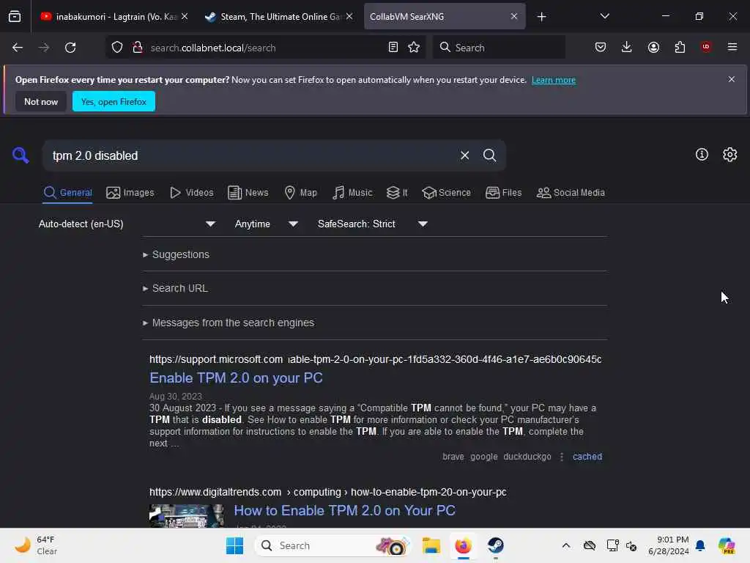Open the Anytime time range dropdown
The image size is (750, 563).
[266, 224]
